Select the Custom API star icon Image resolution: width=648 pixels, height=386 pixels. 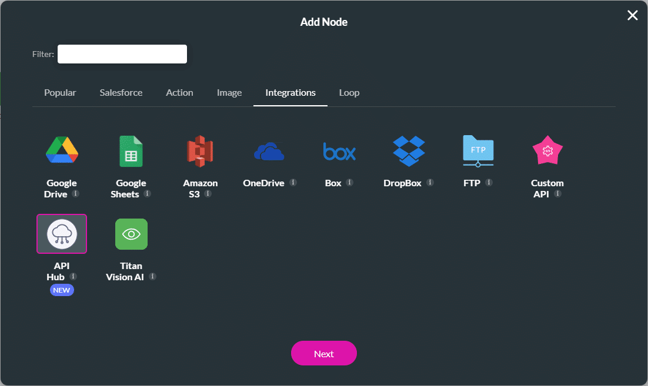[547, 150]
